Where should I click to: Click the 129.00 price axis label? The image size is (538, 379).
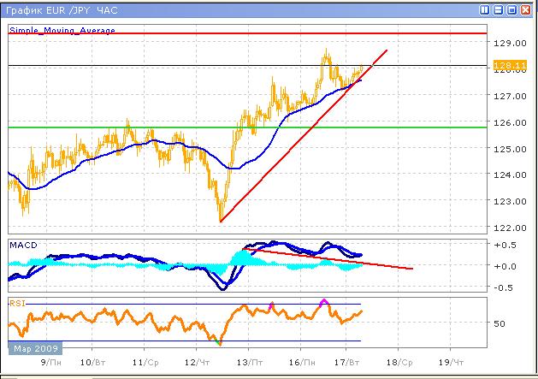(512, 43)
